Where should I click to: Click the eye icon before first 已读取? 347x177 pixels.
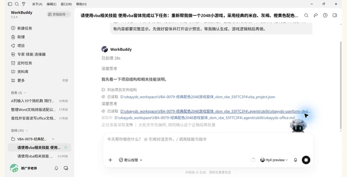103,97
